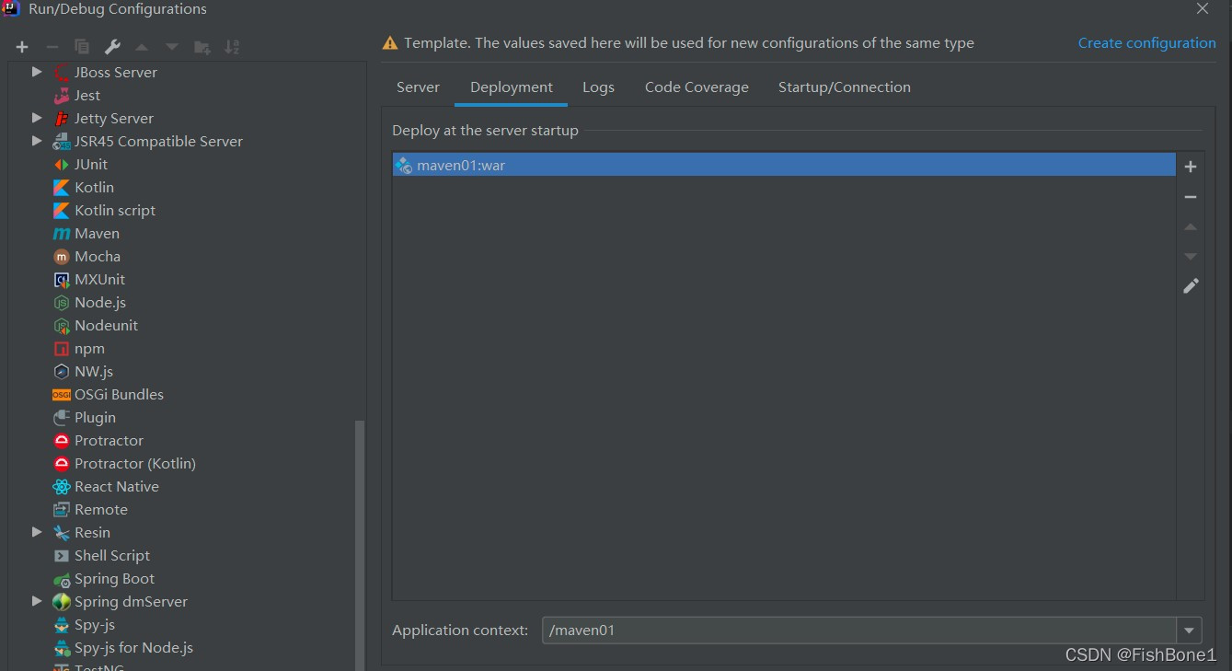This screenshot has width=1232, height=671.
Task: Select the Deployment tab
Action: tap(512, 87)
